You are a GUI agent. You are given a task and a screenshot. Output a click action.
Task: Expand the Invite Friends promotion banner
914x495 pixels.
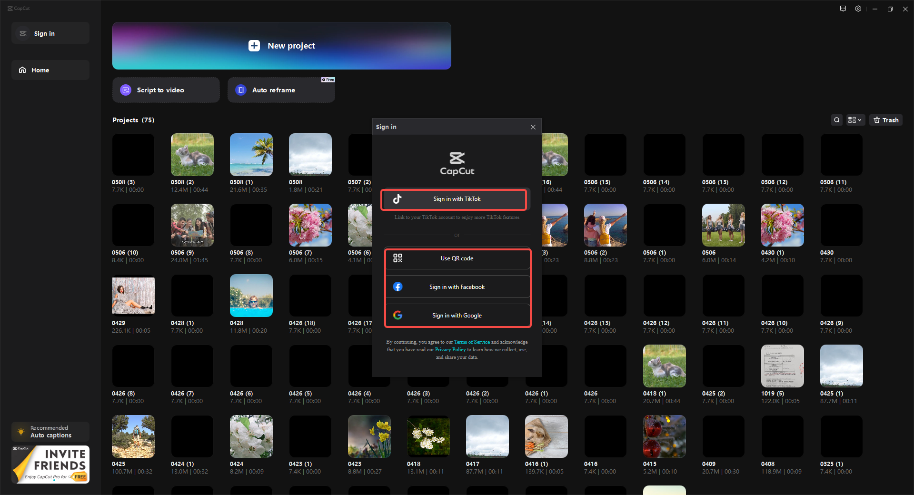pyautogui.click(x=50, y=464)
